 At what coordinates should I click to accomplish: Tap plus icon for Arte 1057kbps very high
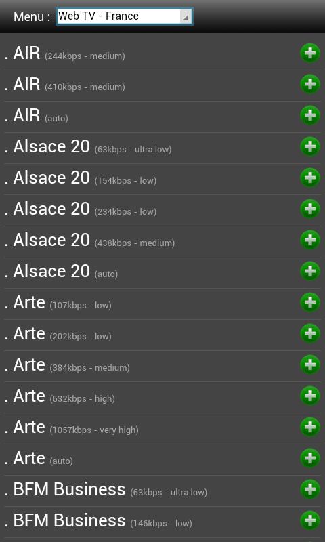click(310, 427)
